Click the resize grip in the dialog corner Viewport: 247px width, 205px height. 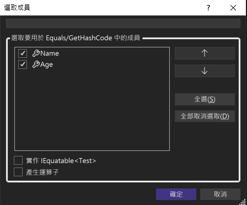tap(243, 202)
